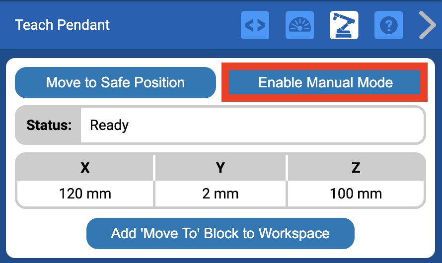
Task: Add 'Move To' Block to Workspace
Action: click(220, 233)
